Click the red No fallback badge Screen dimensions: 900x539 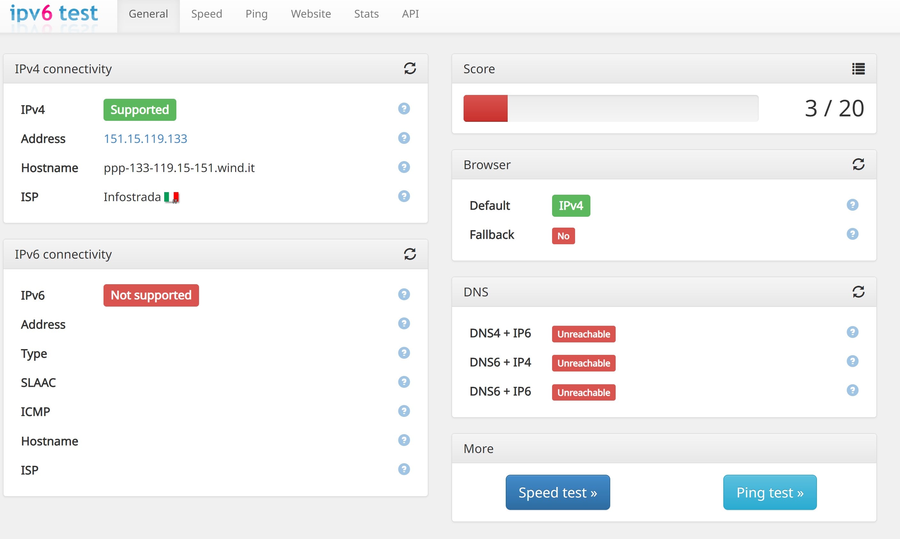564,236
